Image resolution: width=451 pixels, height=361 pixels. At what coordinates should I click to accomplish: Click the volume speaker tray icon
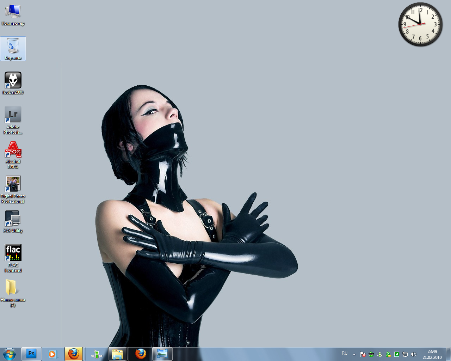pyautogui.click(x=414, y=354)
